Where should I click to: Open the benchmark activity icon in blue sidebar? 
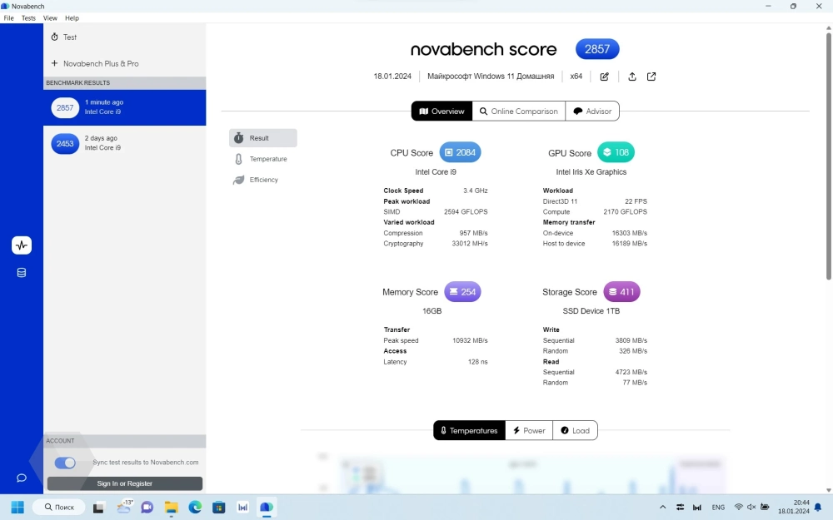(x=22, y=245)
